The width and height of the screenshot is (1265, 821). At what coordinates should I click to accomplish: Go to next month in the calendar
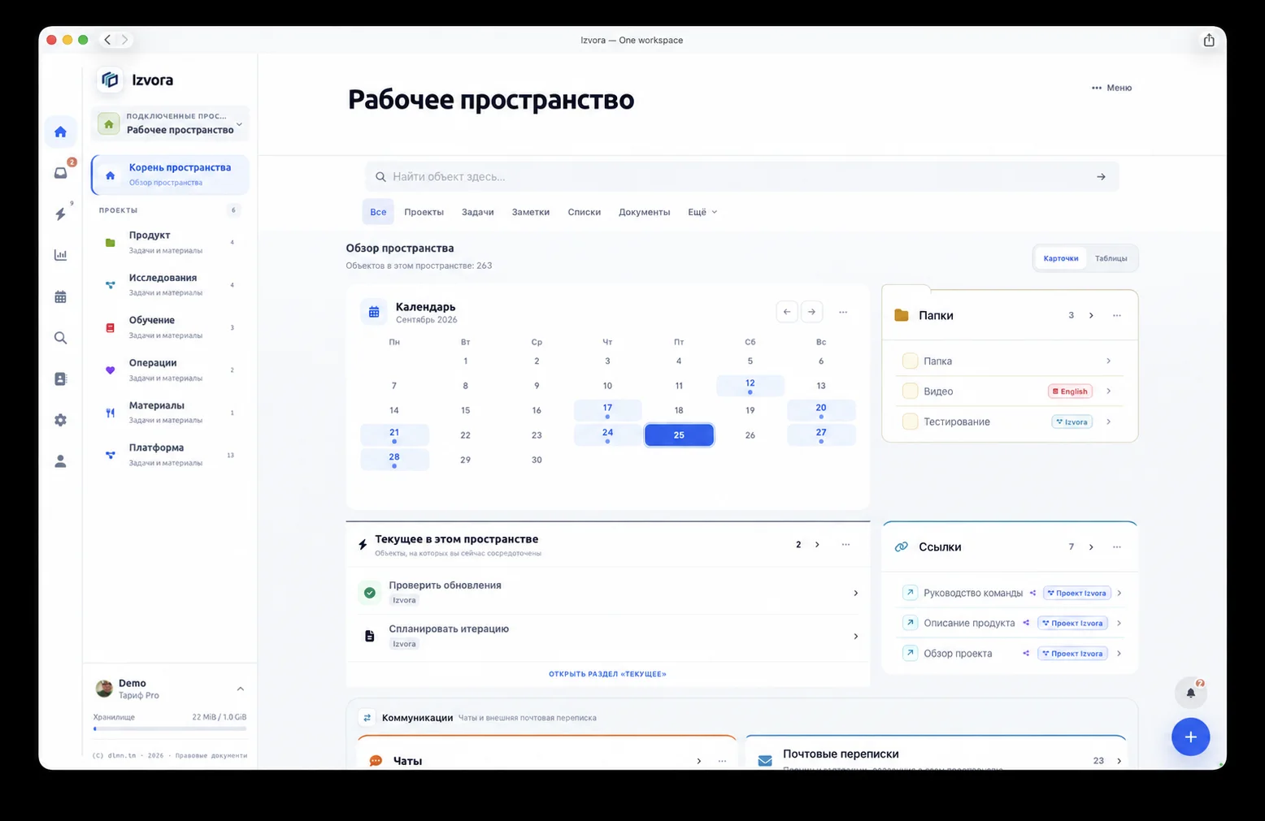[x=811, y=312]
